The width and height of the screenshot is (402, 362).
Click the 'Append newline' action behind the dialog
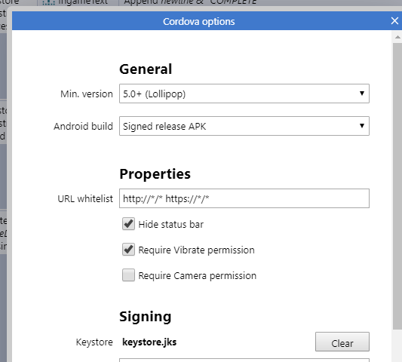click(190, 2)
